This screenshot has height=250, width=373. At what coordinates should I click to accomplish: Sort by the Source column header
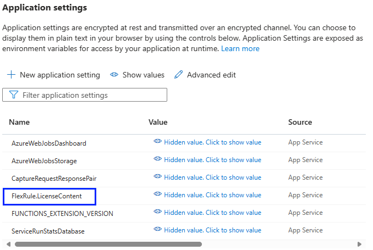(x=300, y=122)
